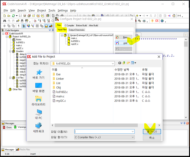Toggle the Messages panel toolbar button
The height and width of the screenshot is (157, 190).
pos(46,26)
